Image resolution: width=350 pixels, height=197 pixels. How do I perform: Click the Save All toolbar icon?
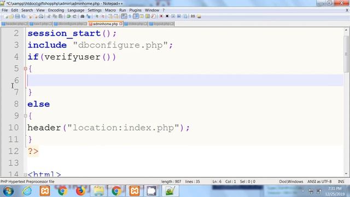[23, 16]
